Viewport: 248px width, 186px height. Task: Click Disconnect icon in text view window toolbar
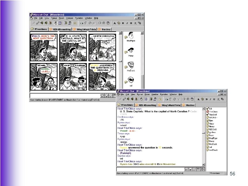coord(124,99)
